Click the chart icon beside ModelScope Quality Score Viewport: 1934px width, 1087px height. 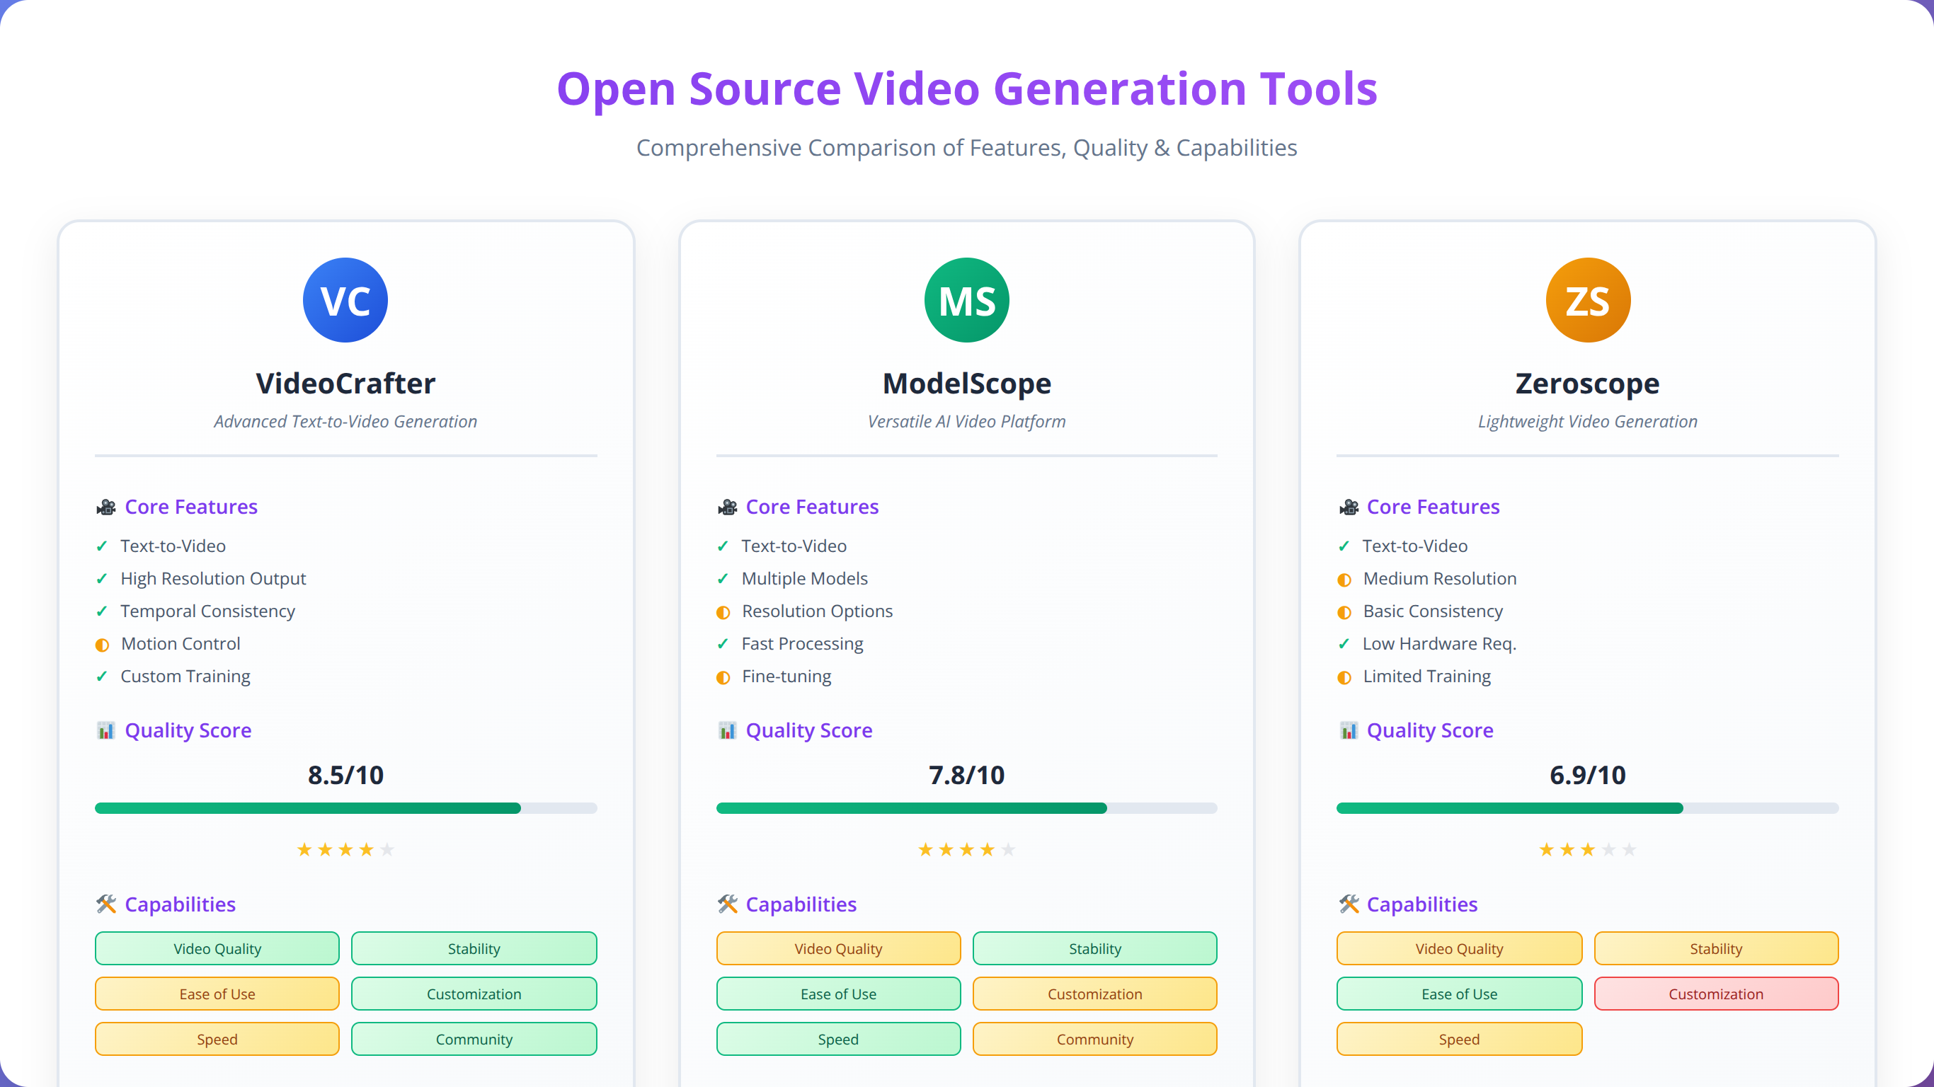727,730
